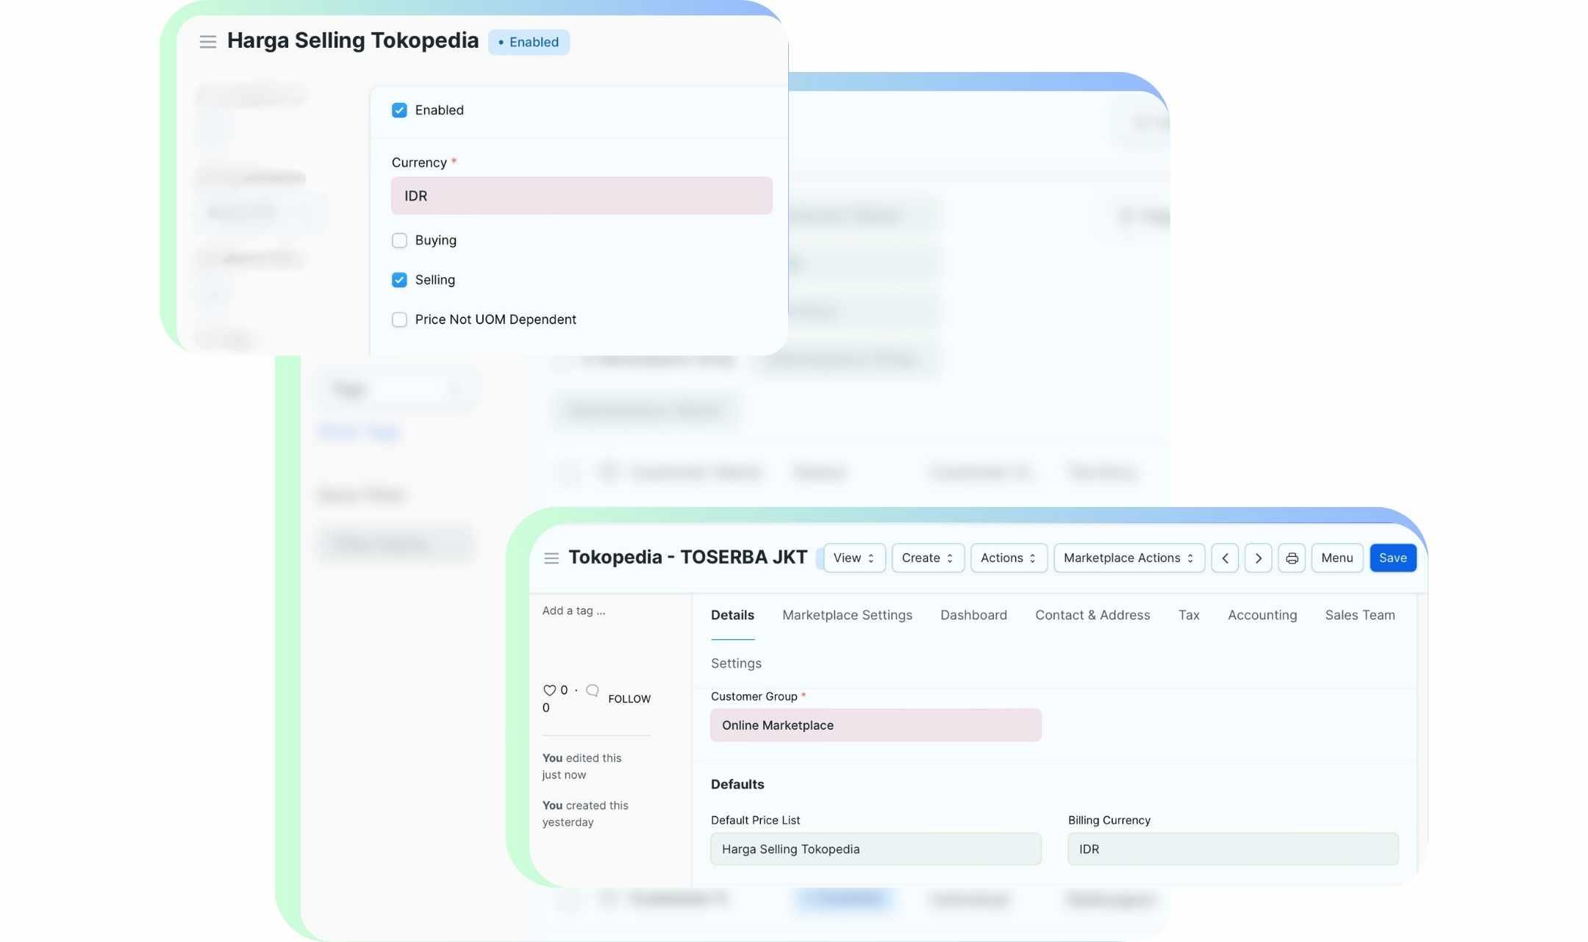The width and height of the screenshot is (1588, 942).
Task: Click 'You created this yesterday' text
Action: click(585, 814)
